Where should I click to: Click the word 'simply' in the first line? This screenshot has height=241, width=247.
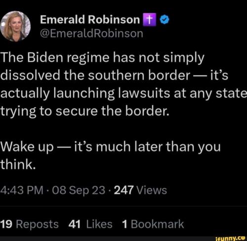[x=184, y=58]
